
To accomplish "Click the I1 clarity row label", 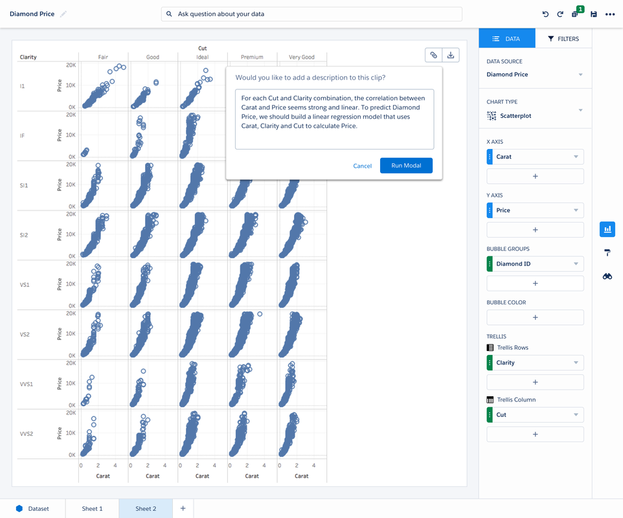I will [x=22, y=86].
